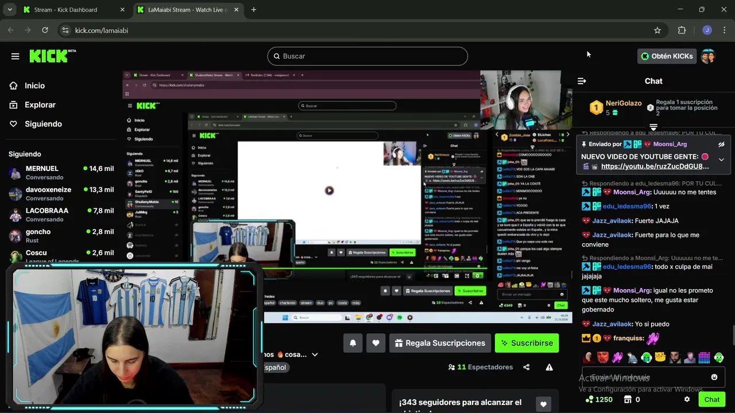Open the tab search dropdown arrow
Viewport: 735px width, 413px height.
(x=10, y=10)
